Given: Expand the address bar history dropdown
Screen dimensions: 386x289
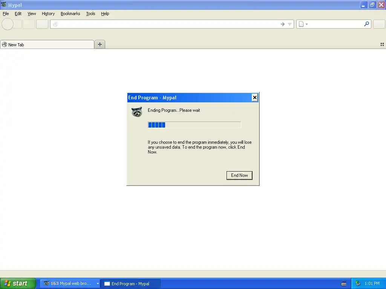Looking at the screenshot, I should point(290,24).
